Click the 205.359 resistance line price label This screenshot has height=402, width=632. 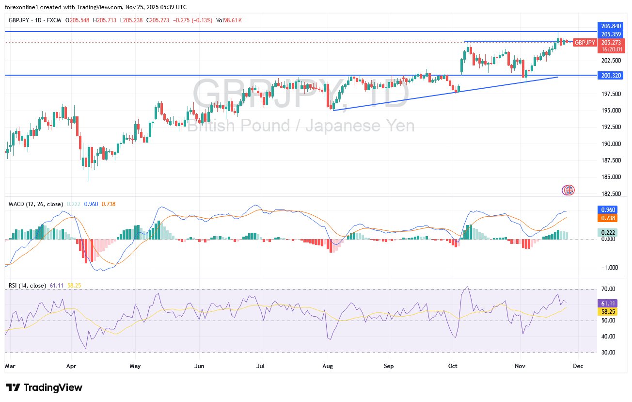tap(611, 34)
